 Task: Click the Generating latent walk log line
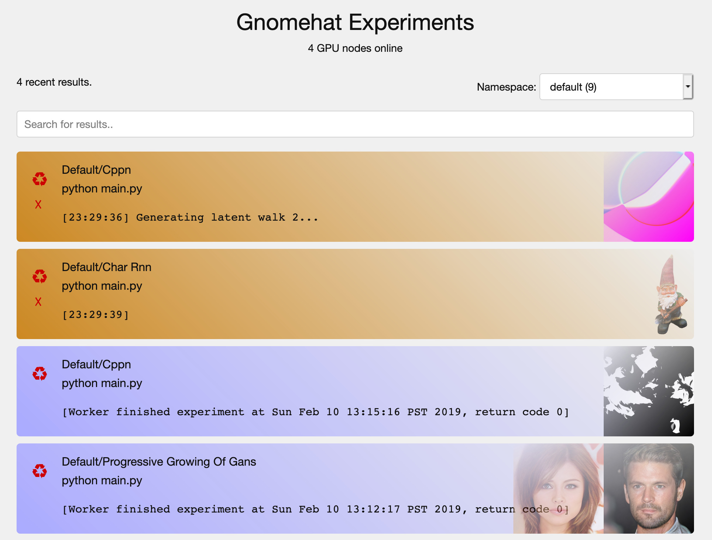coord(190,217)
